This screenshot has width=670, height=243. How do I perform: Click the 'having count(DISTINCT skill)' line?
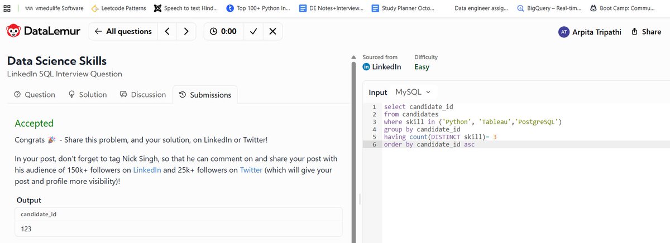click(x=441, y=137)
